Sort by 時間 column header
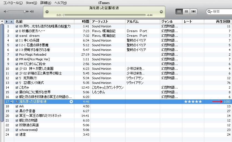Viewport: 232px width, 142px height. click(x=82, y=22)
